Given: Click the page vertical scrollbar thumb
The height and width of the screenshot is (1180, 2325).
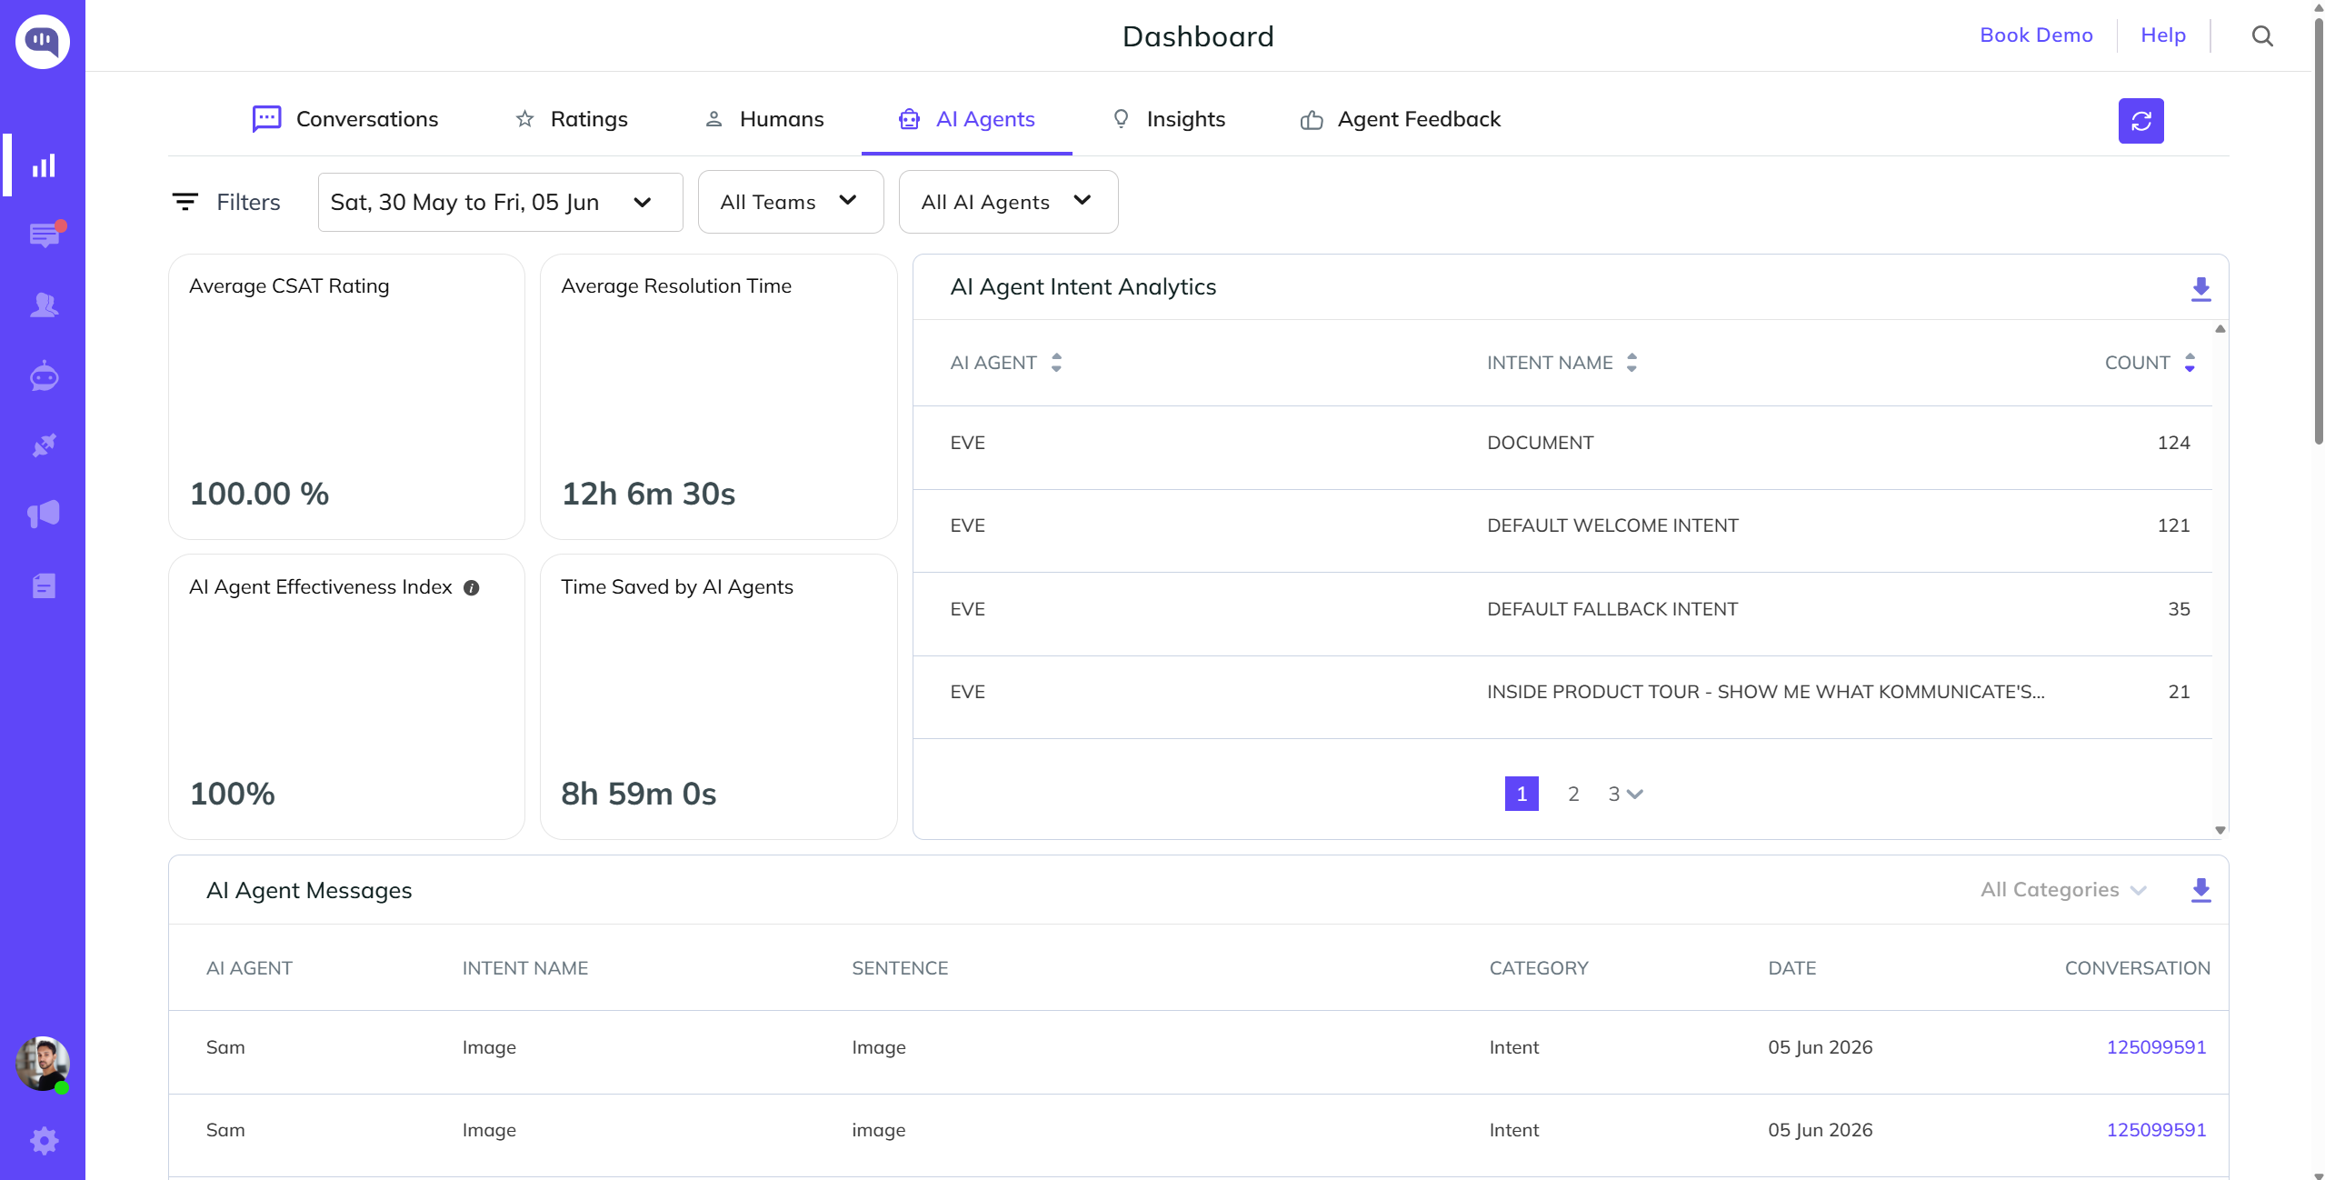Looking at the screenshot, I should 2318,229.
